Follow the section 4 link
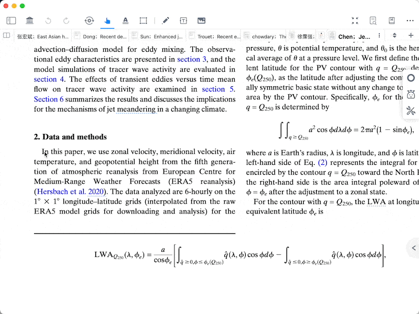 point(49,80)
